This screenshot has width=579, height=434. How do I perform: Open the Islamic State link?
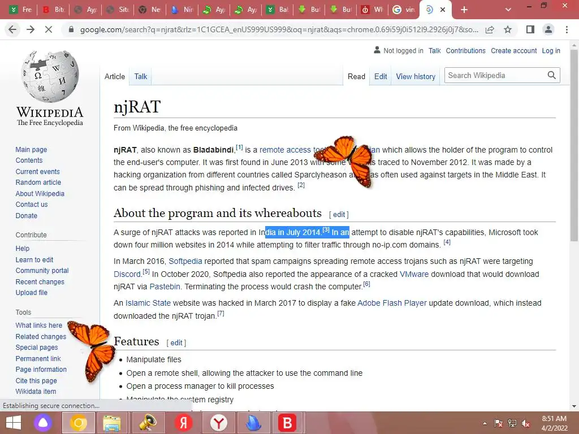(x=148, y=303)
